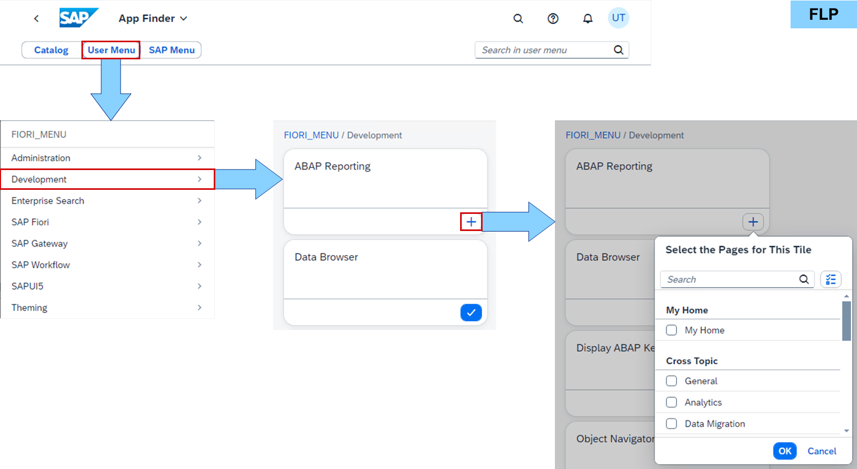Add ABAP Reporting tile with plus icon

tap(471, 221)
